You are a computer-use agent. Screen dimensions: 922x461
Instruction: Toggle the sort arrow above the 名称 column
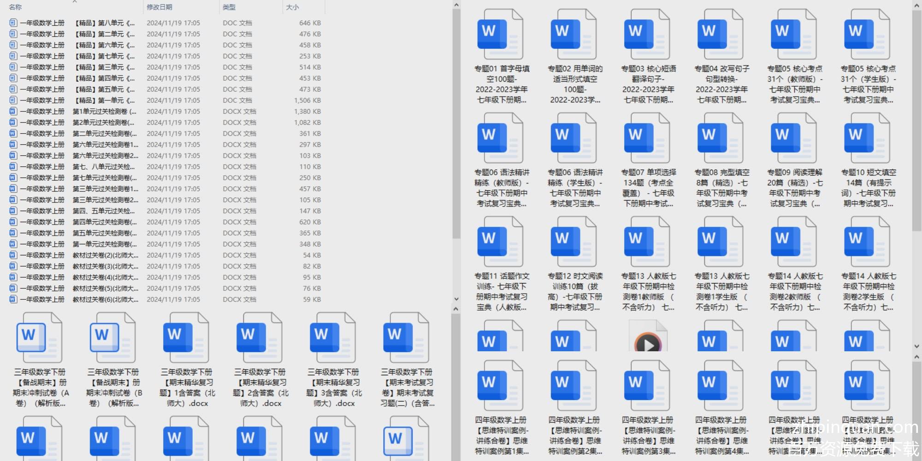click(74, 2)
